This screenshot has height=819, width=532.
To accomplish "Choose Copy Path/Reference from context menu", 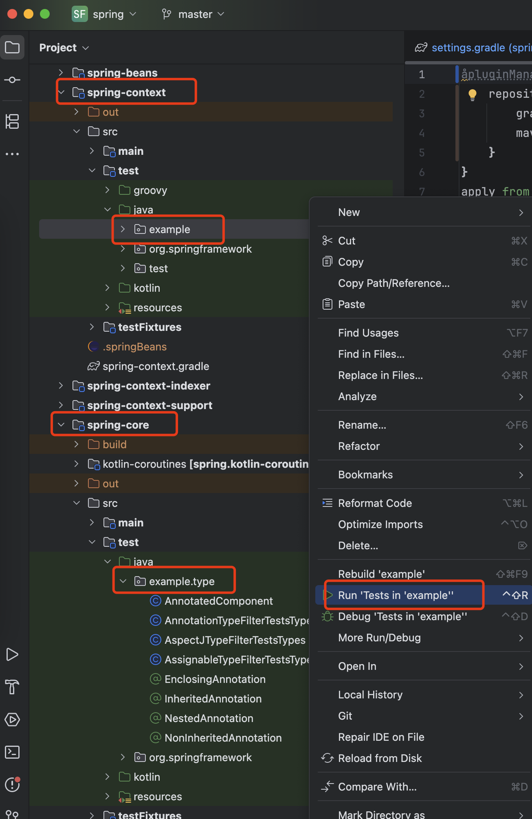I will tap(424, 283).
